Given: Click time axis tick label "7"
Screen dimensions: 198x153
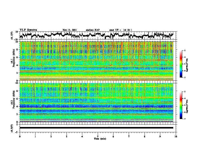Looking at the screenshot, I should pyautogui.click(x=129, y=136).
